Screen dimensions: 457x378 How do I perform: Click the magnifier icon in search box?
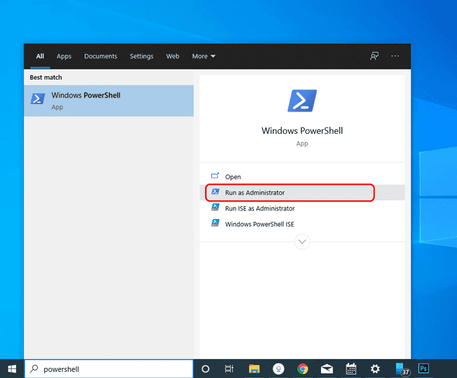pyautogui.click(x=34, y=369)
